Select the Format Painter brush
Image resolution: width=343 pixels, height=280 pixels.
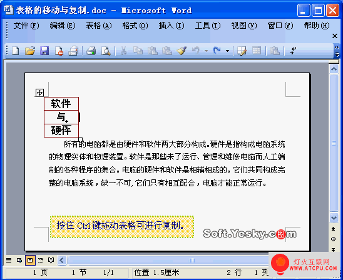(182, 51)
